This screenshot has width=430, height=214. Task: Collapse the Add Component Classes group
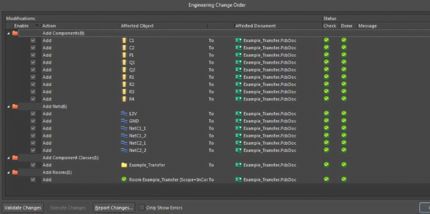[8, 157]
